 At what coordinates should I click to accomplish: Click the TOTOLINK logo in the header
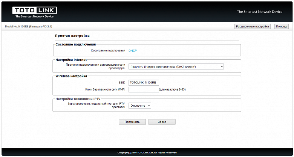pyautogui.click(x=35, y=12)
